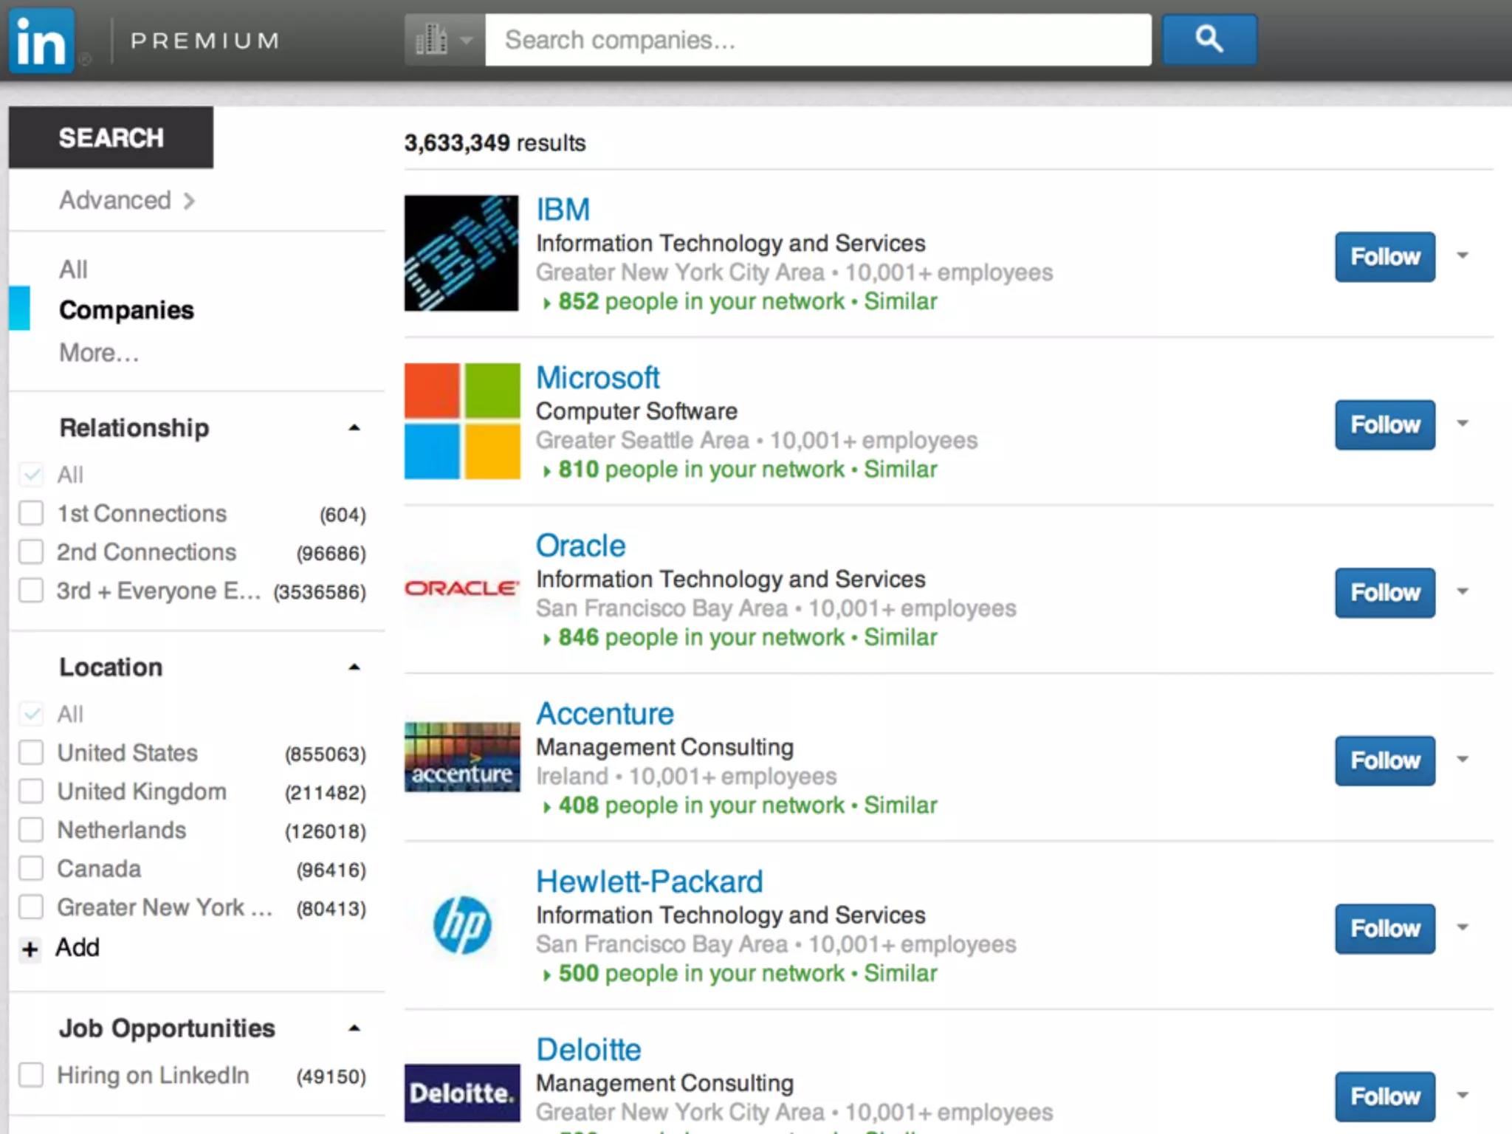Open the dropdown arrow beside Accenture Follow
Image resolution: width=1512 pixels, height=1134 pixels.
tap(1463, 759)
